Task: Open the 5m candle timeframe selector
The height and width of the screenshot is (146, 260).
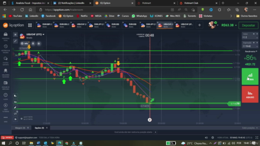Action: coord(15,102)
